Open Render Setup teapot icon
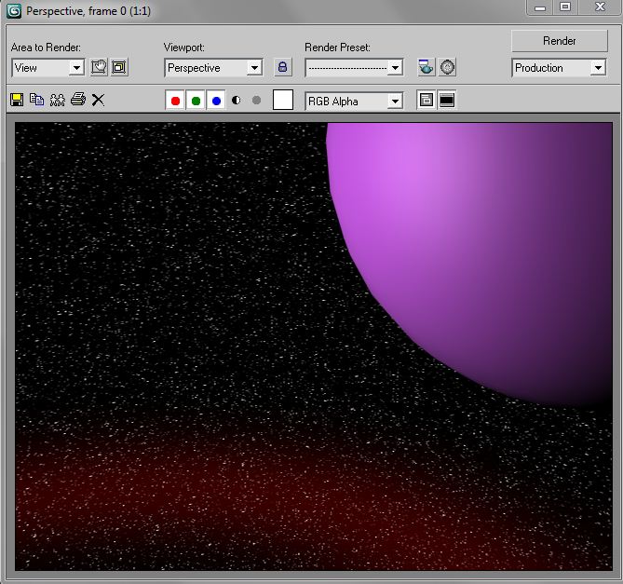This screenshot has width=623, height=584. [427, 68]
